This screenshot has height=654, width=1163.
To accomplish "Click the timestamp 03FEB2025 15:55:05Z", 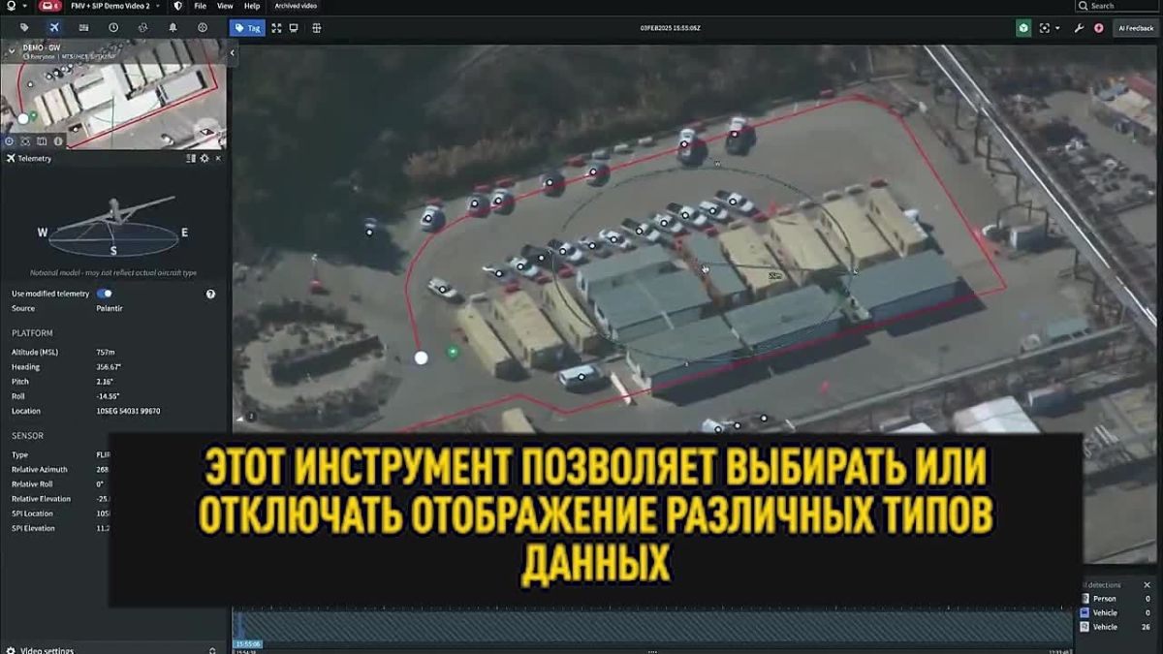I will (670, 28).
